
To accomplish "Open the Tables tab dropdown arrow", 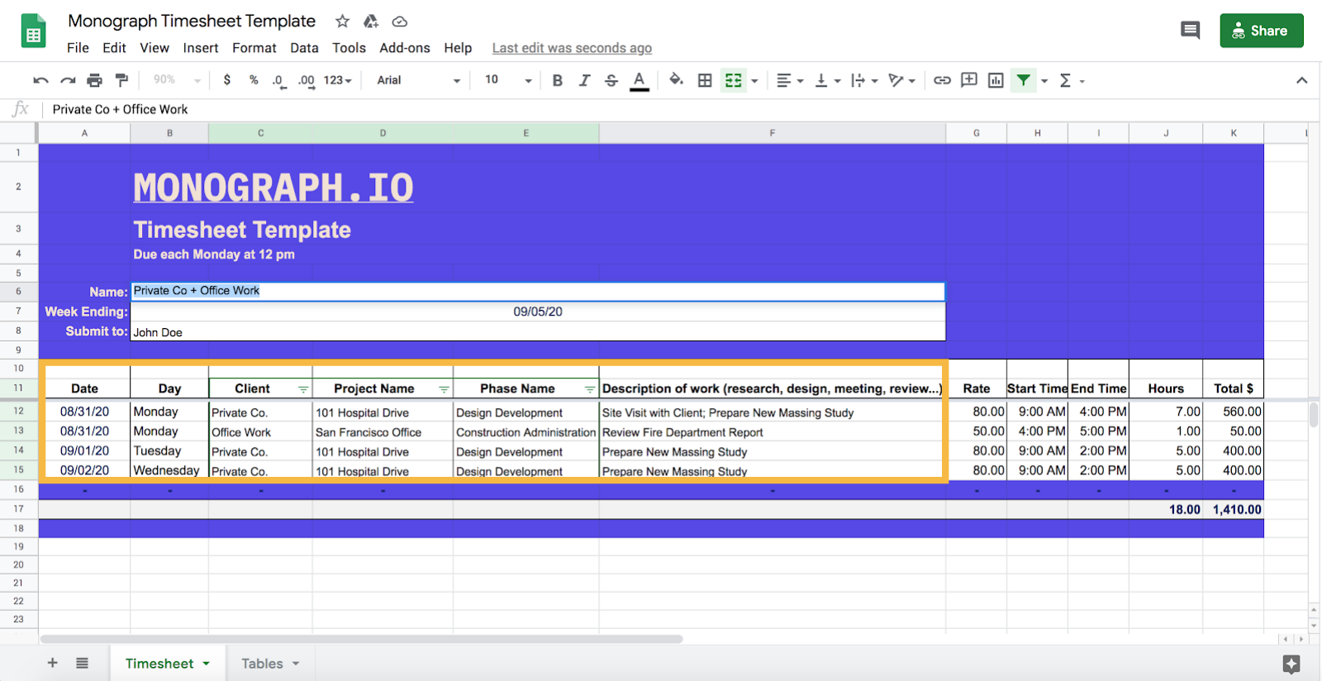I will [296, 664].
